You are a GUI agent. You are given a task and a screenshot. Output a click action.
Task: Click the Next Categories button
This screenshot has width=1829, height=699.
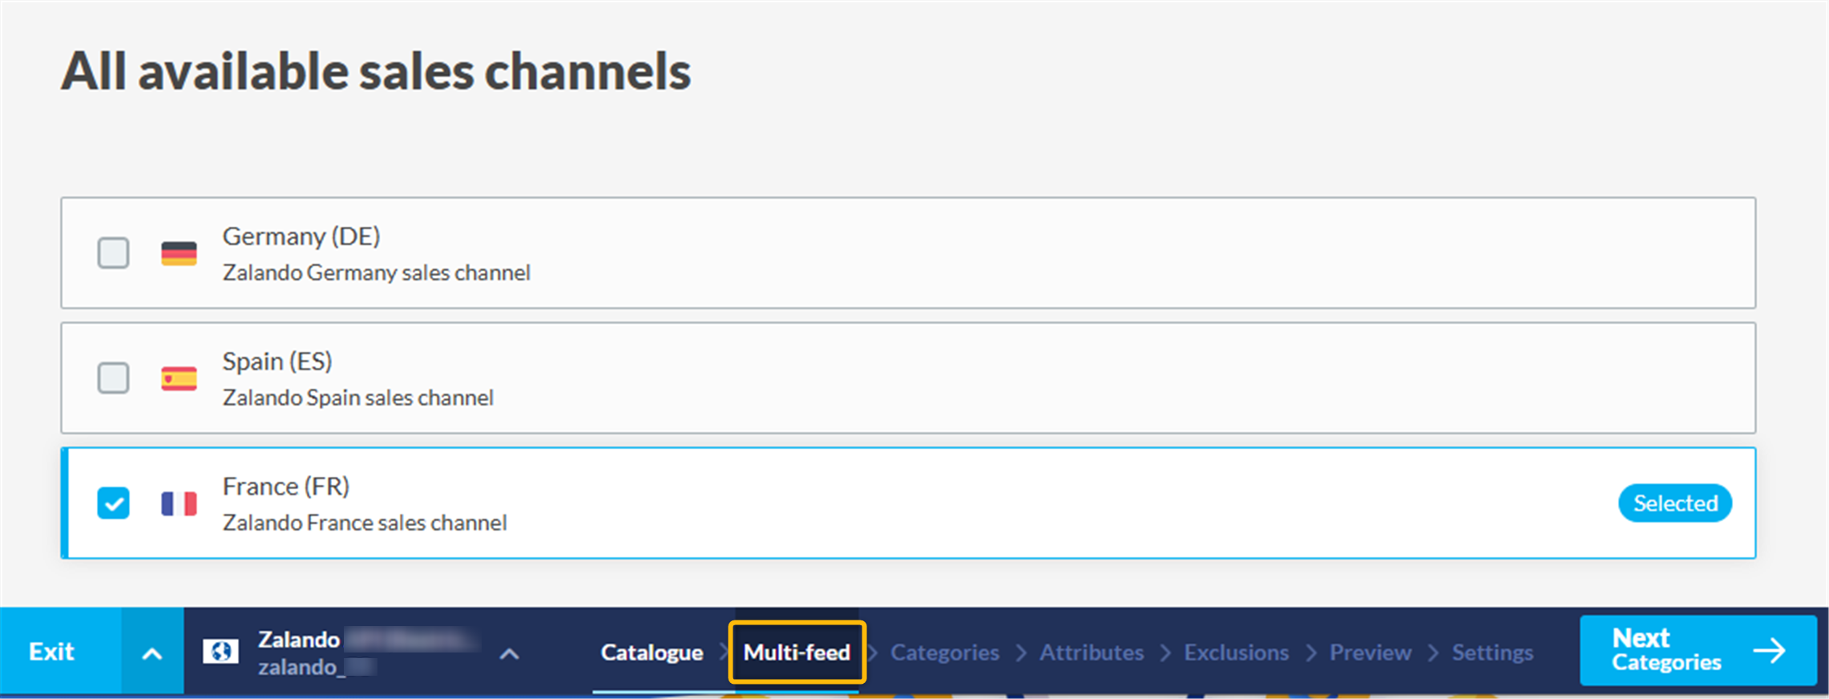coord(1697,650)
